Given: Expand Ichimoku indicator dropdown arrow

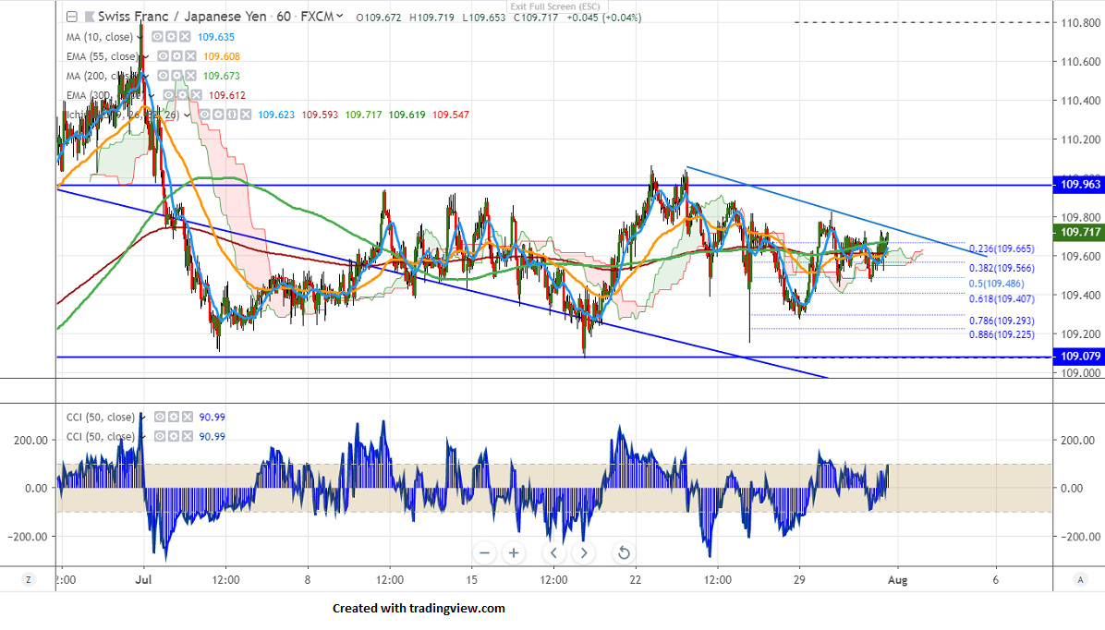Looking at the screenshot, I should point(187,115).
